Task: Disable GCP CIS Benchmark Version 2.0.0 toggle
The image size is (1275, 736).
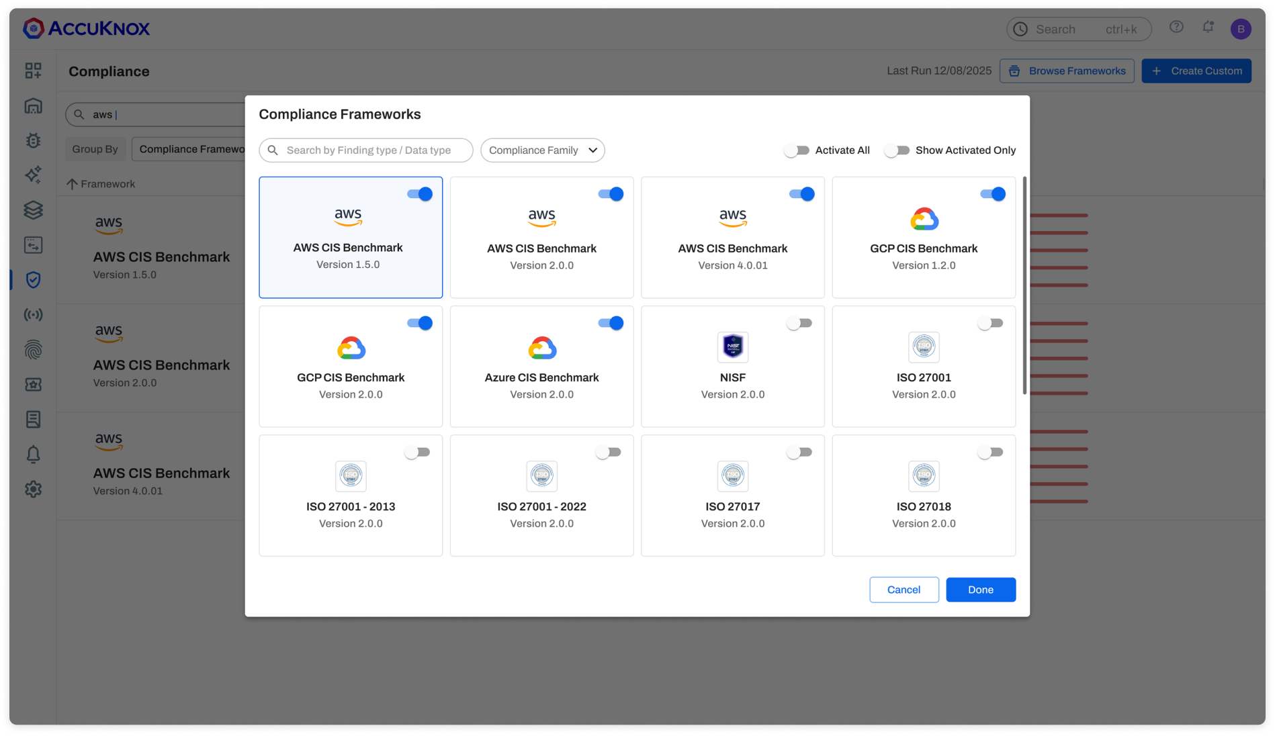Action: tap(420, 323)
